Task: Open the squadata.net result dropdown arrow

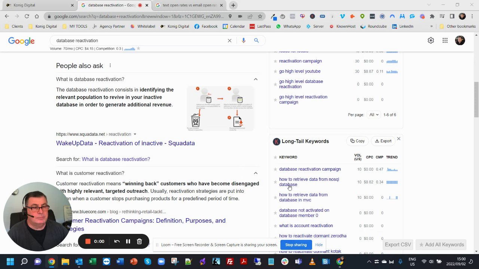Action: click(135, 134)
